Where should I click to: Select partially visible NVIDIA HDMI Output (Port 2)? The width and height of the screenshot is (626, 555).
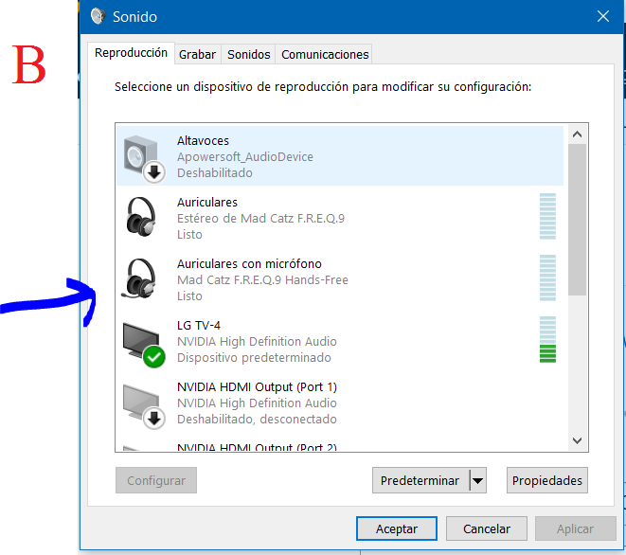coord(339,447)
